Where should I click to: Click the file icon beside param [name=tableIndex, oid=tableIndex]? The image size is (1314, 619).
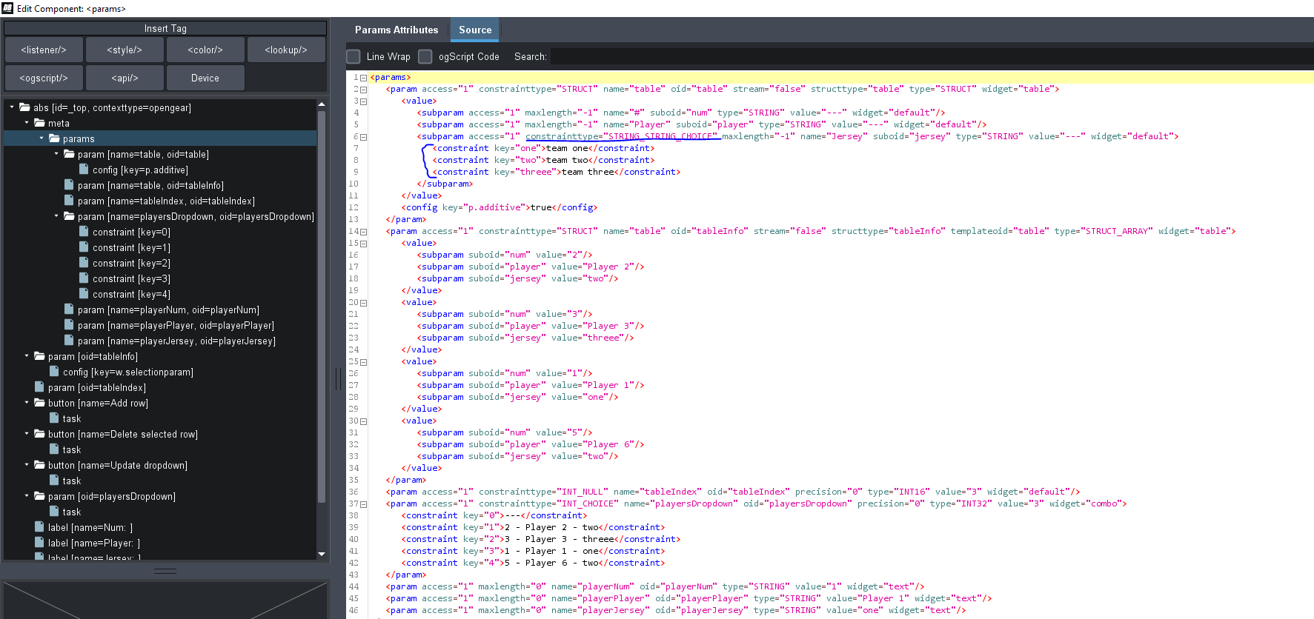pyautogui.click(x=69, y=201)
